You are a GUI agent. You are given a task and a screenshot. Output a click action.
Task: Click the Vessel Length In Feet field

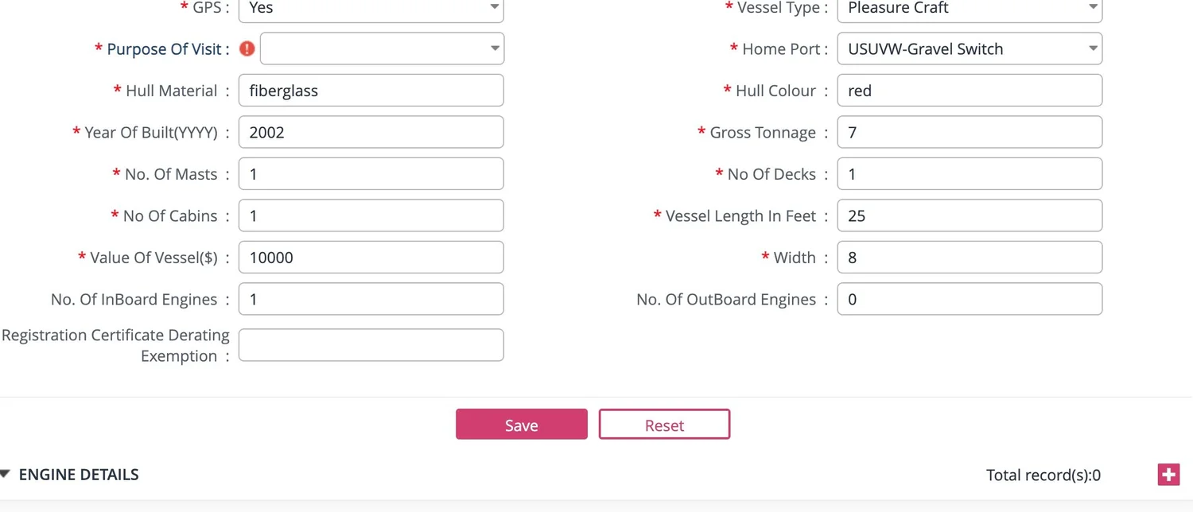(x=970, y=215)
